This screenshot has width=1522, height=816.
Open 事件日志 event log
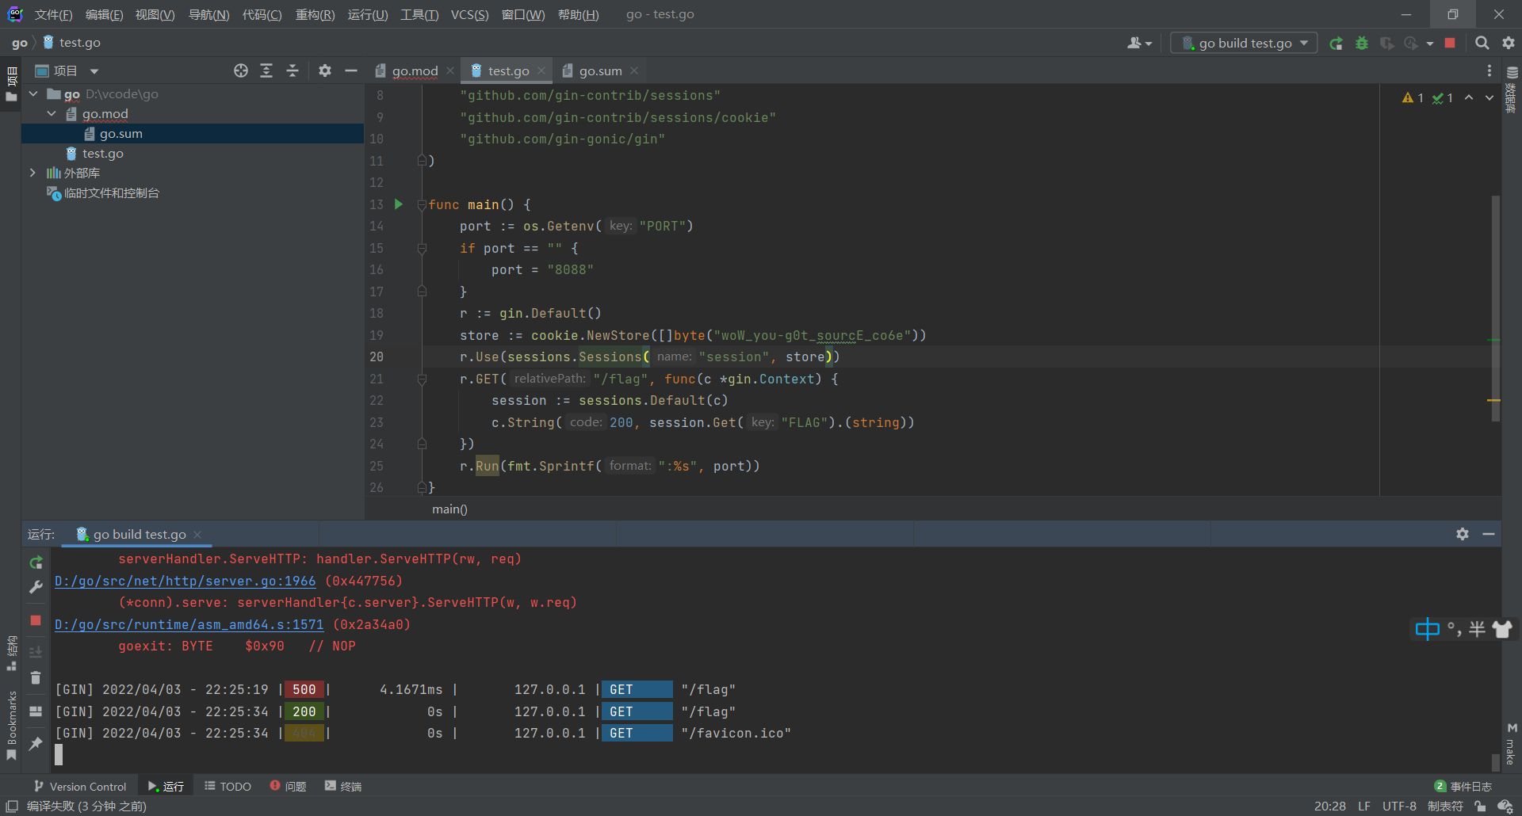tap(1463, 786)
